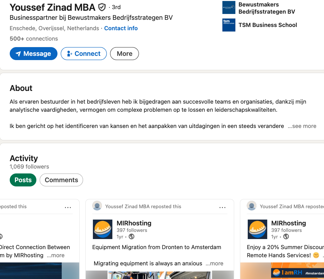324x279 pixels.
Task: Click reposter avatar on the middle post
Action: tap(97, 206)
